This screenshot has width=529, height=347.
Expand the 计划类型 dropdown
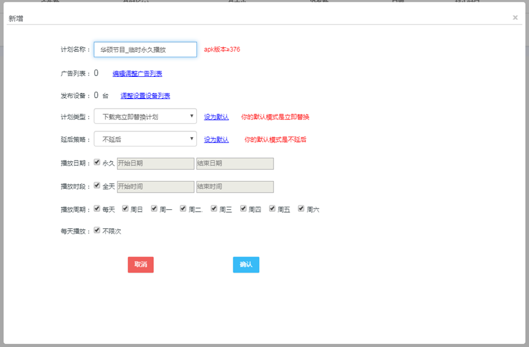(x=145, y=116)
